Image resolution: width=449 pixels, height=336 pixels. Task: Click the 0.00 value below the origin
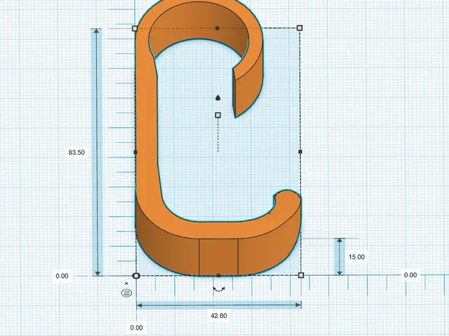click(x=136, y=328)
